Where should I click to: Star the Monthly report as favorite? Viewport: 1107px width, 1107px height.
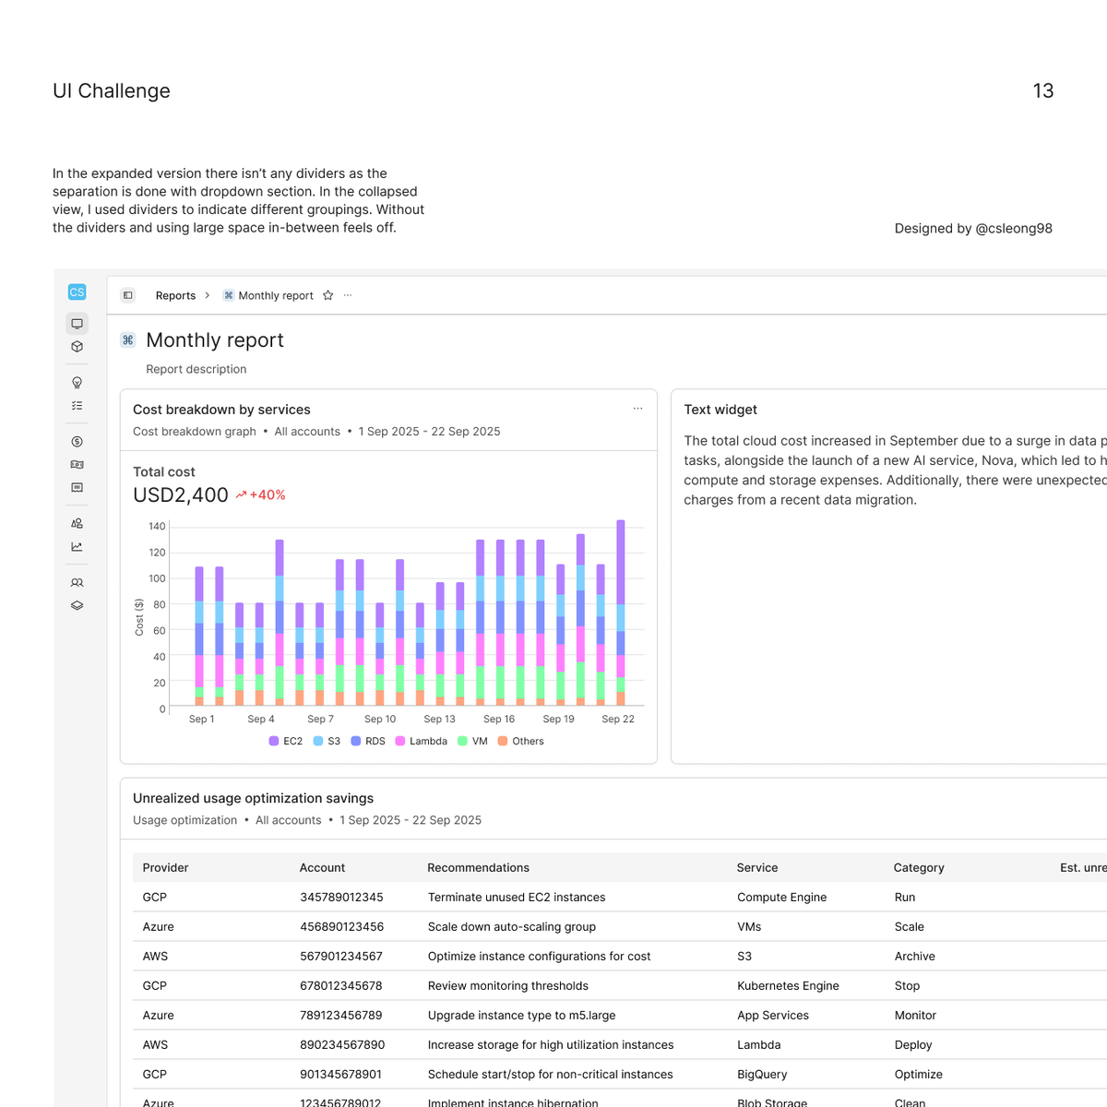tap(327, 295)
